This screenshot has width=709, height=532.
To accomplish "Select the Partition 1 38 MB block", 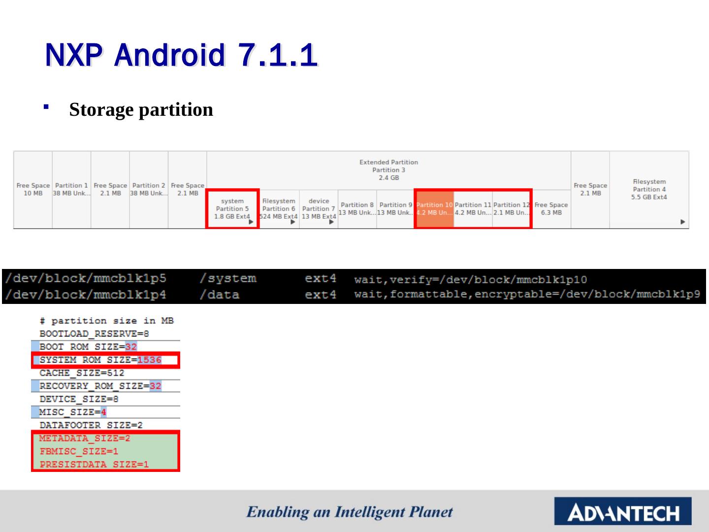I will coord(71,190).
